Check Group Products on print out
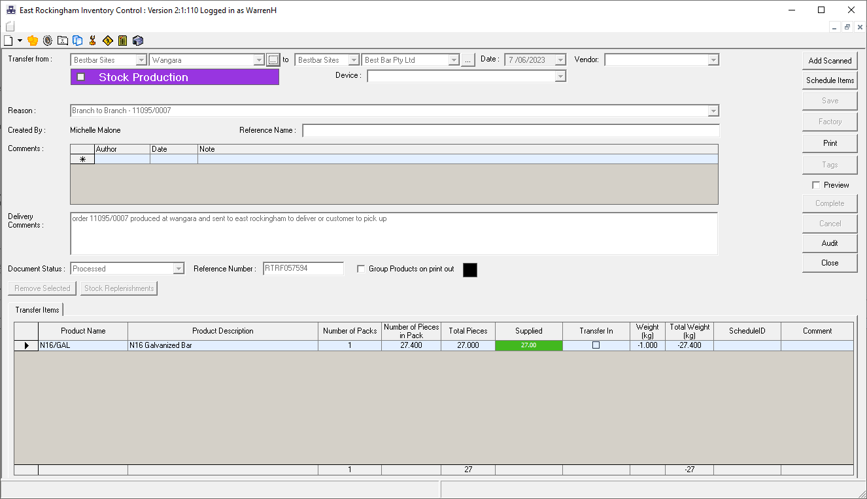The width and height of the screenshot is (867, 499). (361, 268)
